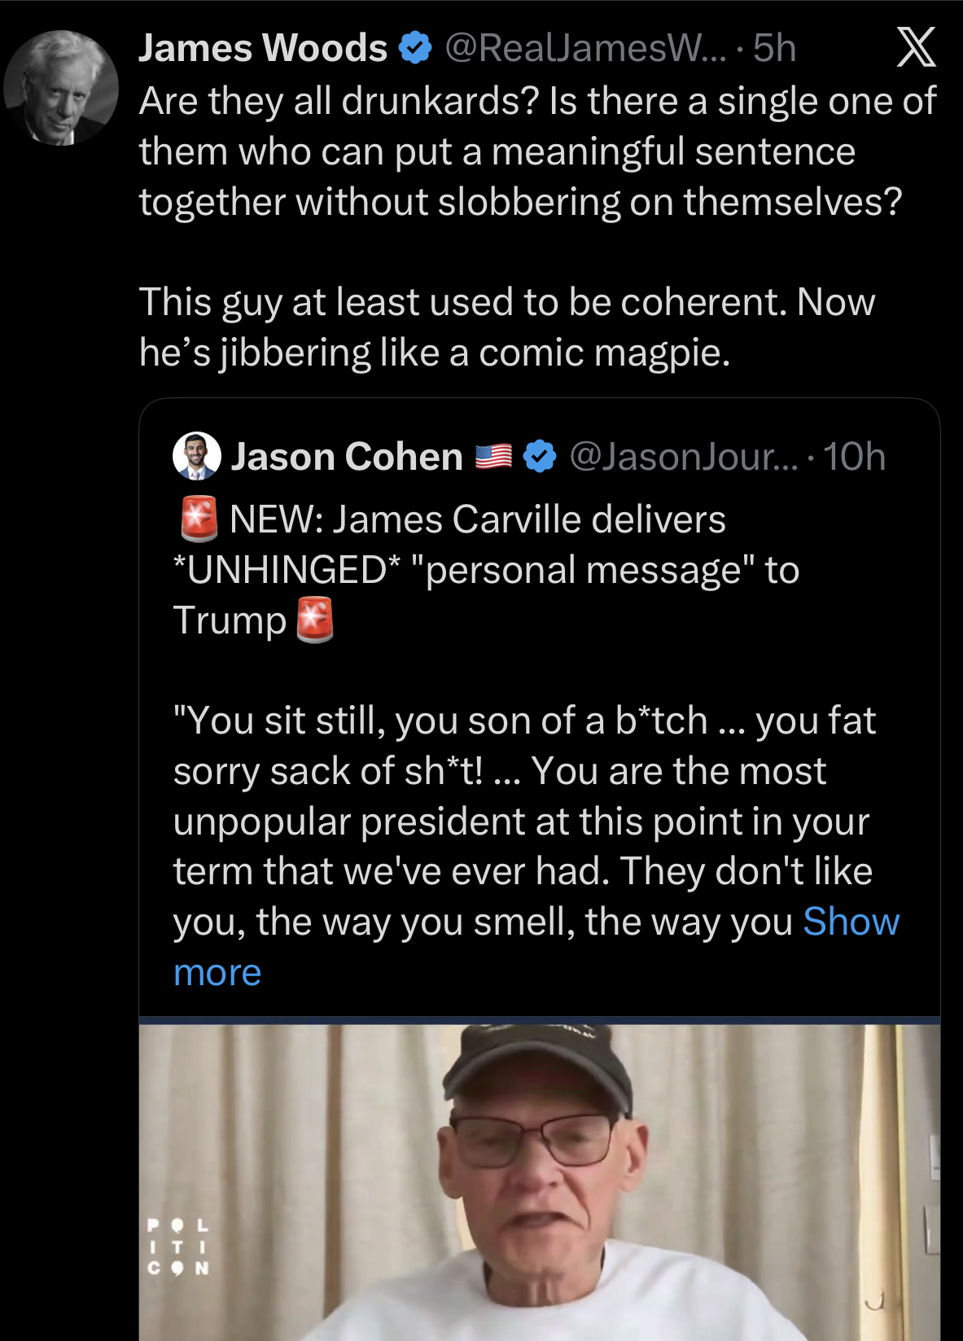Click the siren emoji after "Trump"
This screenshot has width=963, height=1341.
point(315,620)
